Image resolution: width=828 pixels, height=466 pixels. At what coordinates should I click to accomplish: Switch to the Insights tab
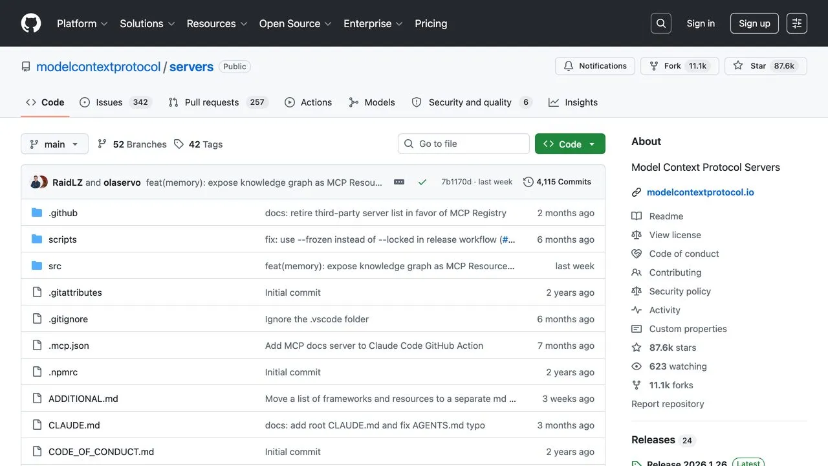click(573, 102)
